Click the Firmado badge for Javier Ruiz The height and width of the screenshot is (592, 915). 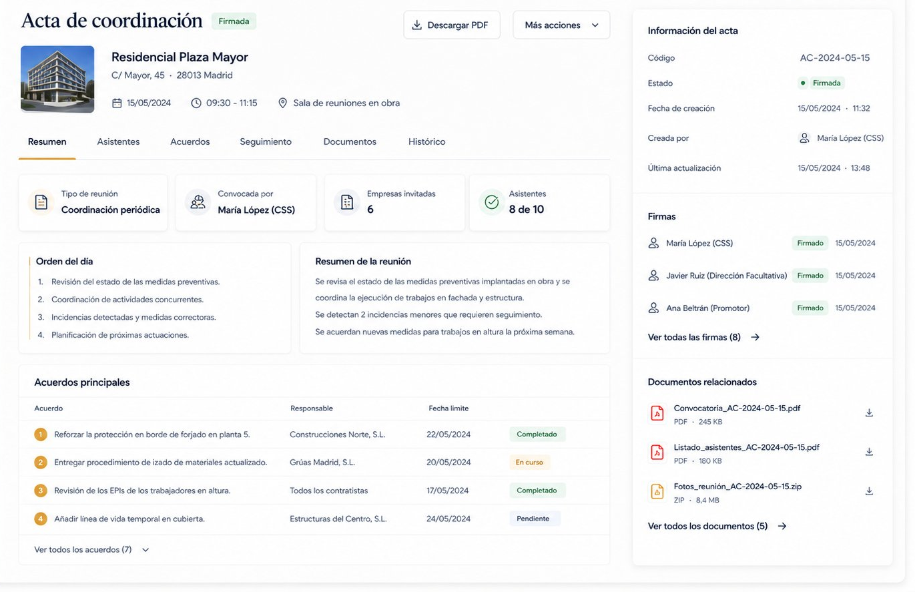[810, 275]
